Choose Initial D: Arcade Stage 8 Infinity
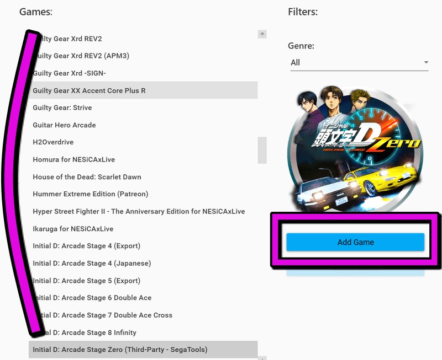 pos(143,332)
